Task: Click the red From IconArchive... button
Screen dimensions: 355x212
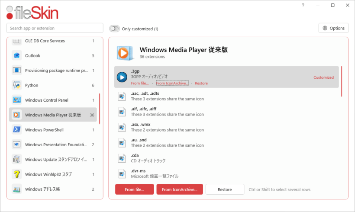Action: point(180,190)
